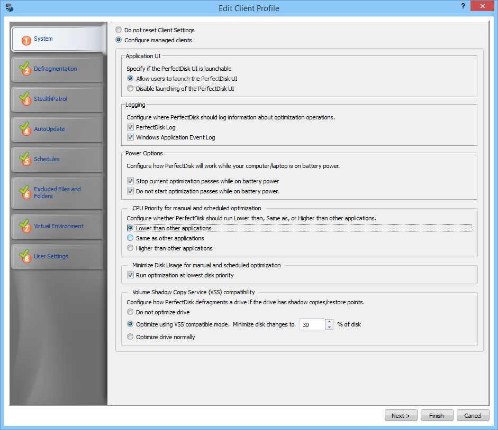
Task: Open Excluded Files and Folders tab
Action: 57,193
